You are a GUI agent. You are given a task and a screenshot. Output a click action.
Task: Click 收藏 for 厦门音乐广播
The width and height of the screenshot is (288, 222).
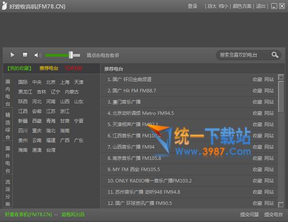click(x=257, y=102)
